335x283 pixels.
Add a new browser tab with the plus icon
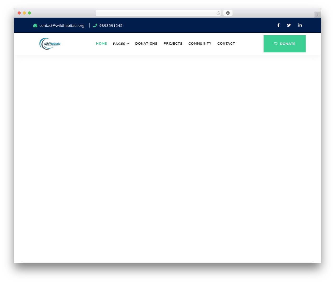tap(317, 15)
